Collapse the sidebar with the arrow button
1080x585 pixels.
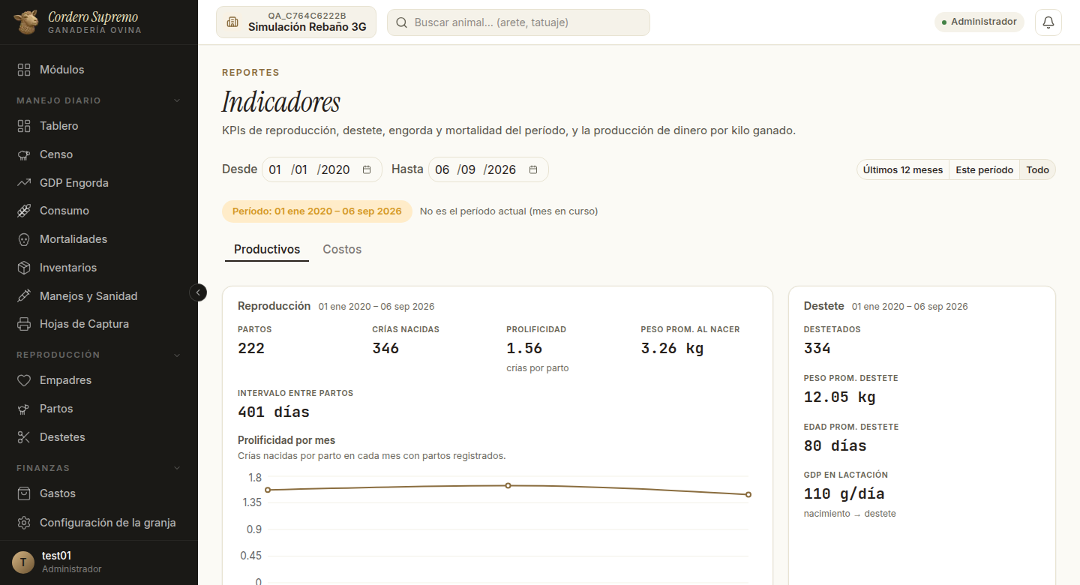tap(198, 292)
